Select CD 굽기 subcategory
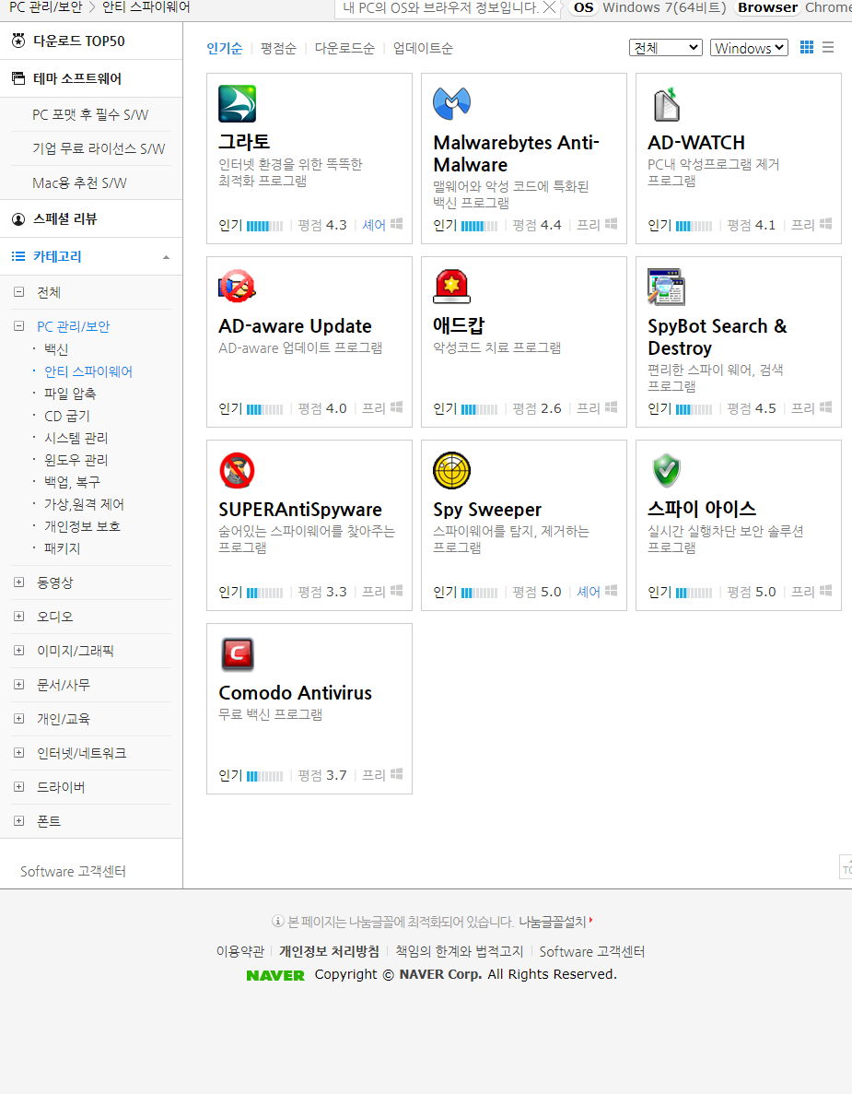This screenshot has height=1094, width=852. [67, 416]
